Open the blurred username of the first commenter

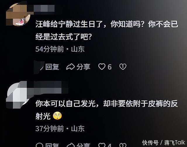pyautogui.click(x=44, y=8)
